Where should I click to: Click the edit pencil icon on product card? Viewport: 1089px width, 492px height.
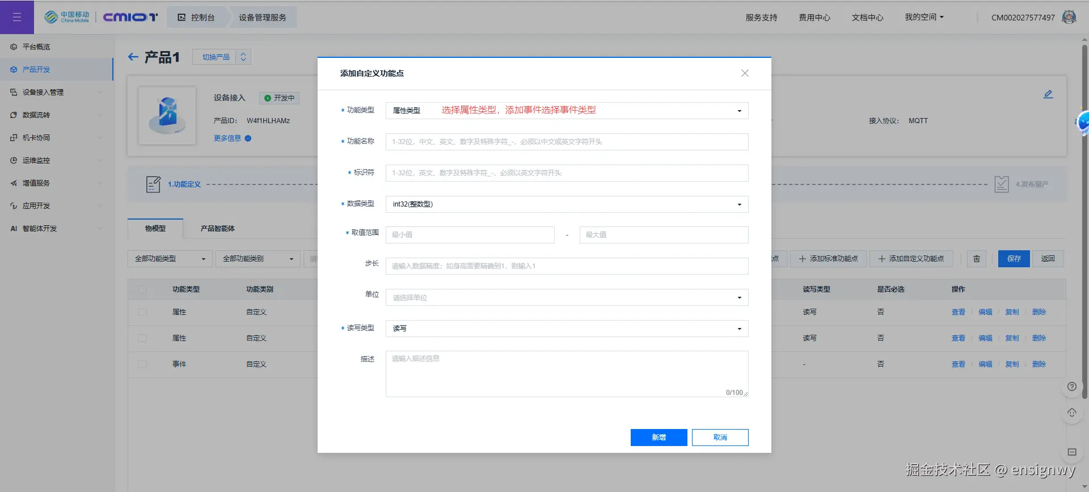coord(1048,94)
